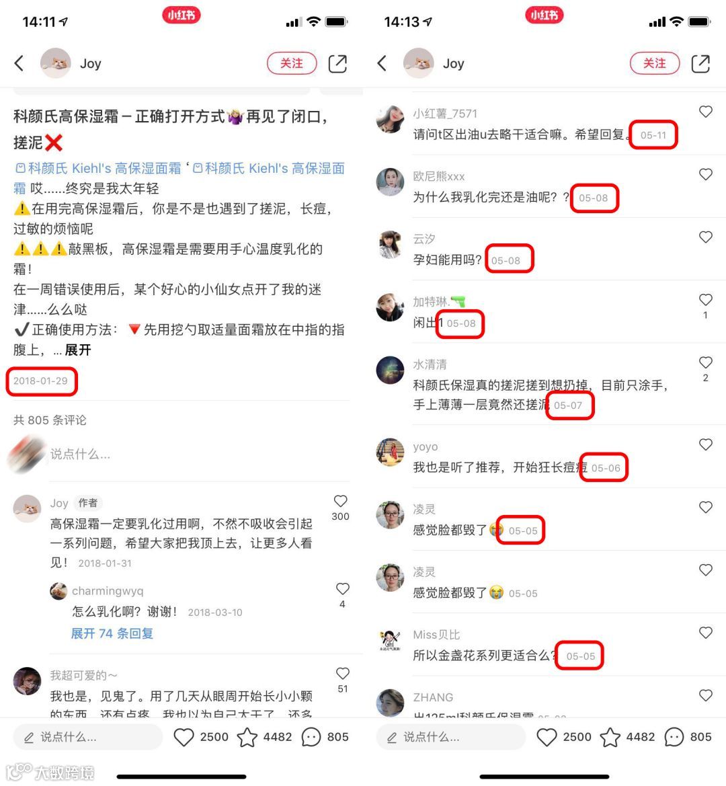Like 水清清's comment with 2 likes
The image size is (726, 786).
pos(705,362)
